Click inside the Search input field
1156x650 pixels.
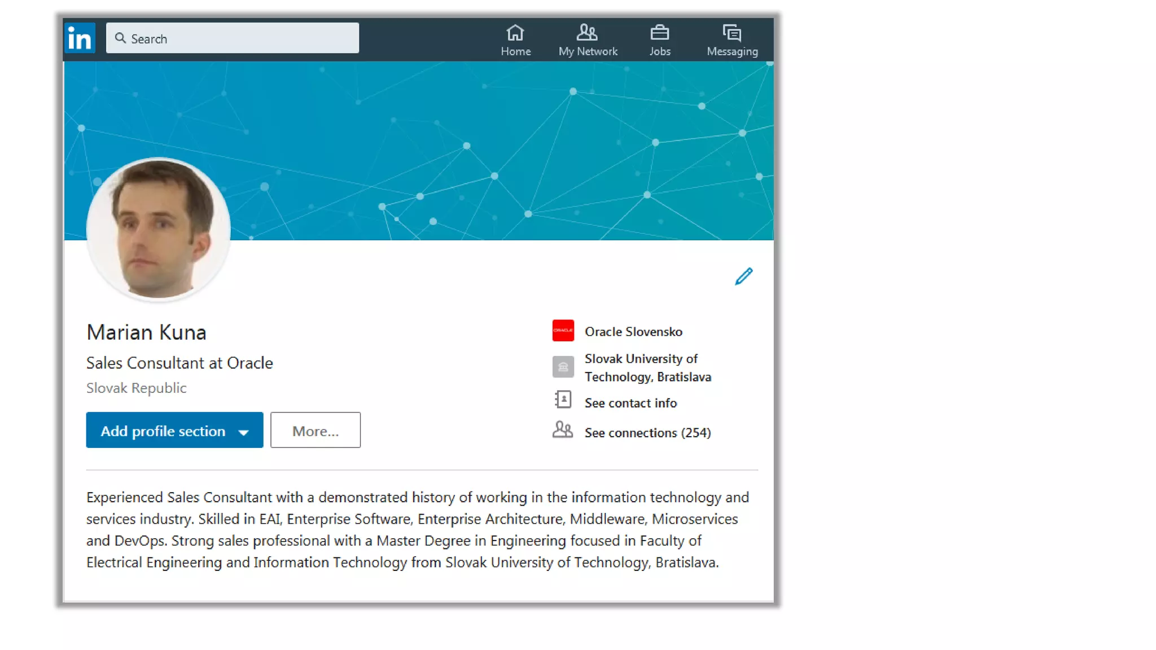click(233, 38)
